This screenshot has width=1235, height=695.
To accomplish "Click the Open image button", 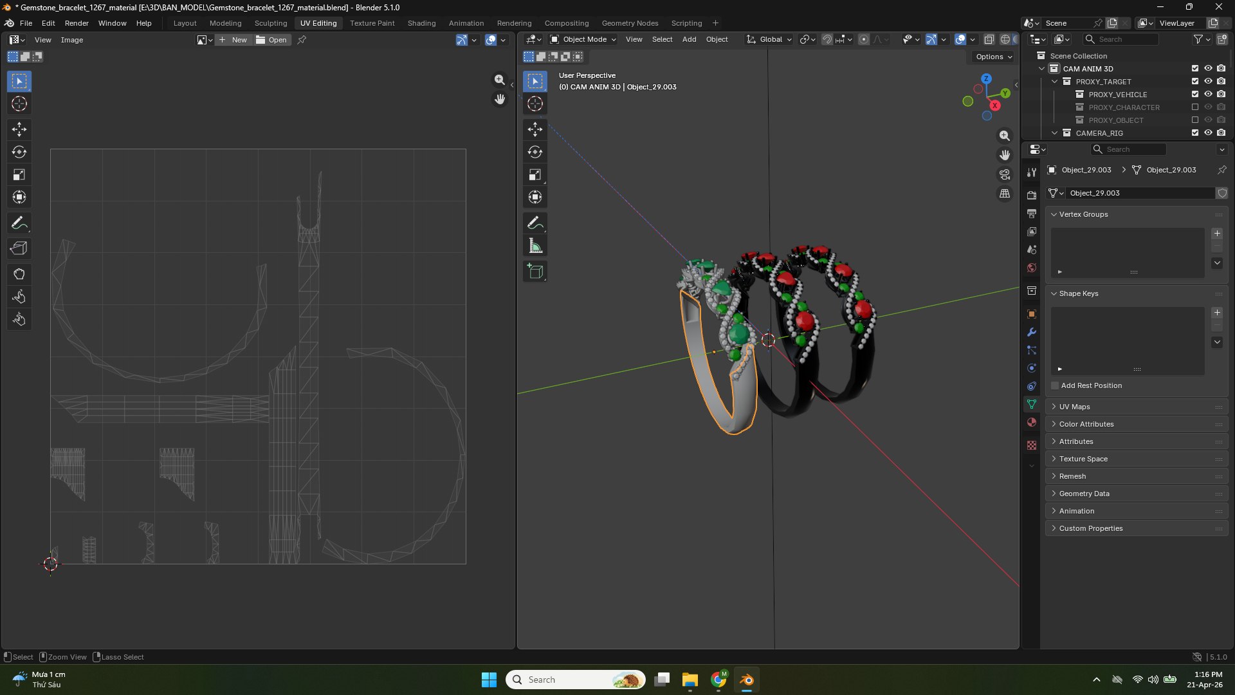I will [x=271, y=40].
